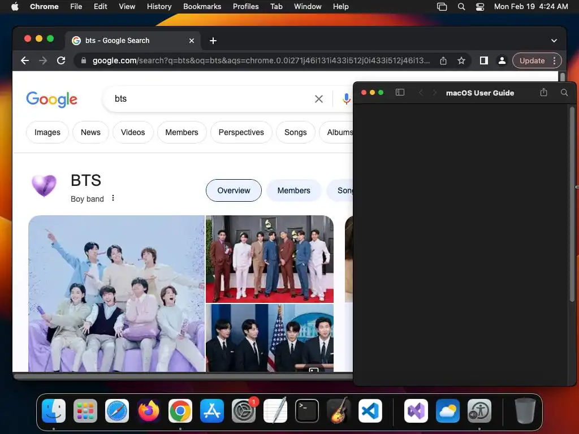The image size is (579, 434).
Task: Open Visual Studio Code from the Dock
Action: pos(370,410)
